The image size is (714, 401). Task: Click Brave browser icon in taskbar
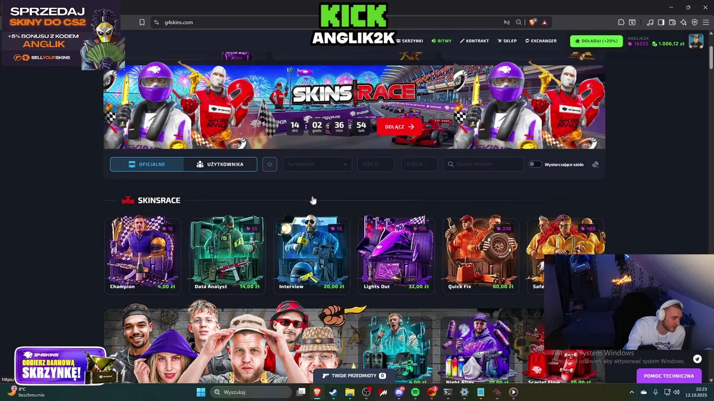point(317,392)
